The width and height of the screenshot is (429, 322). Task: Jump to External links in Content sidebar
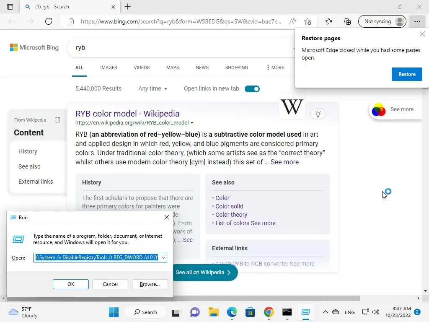pos(36,182)
